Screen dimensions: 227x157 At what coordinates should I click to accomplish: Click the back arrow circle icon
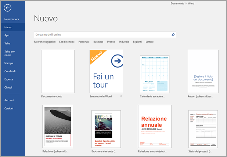click(x=7, y=8)
